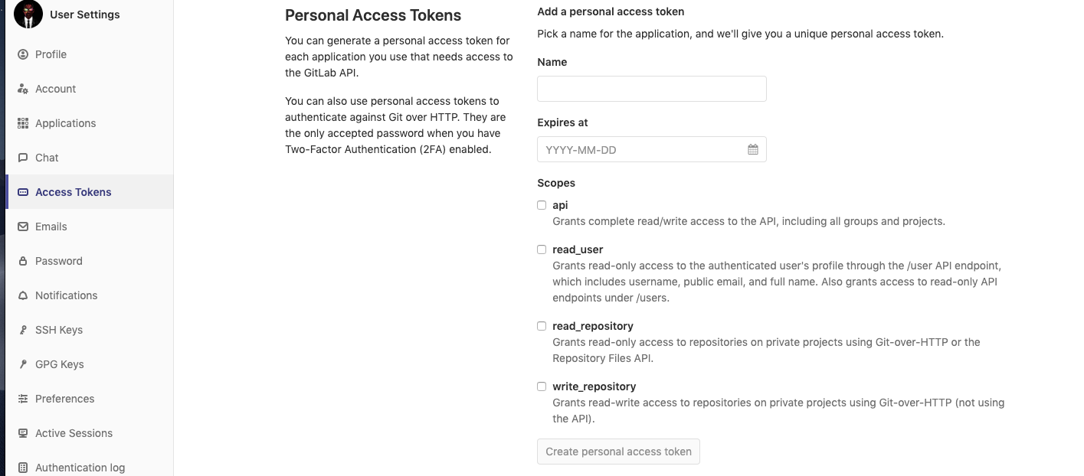Click the Emails envelope icon
Image resolution: width=1084 pixels, height=476 pixels.
point(23,227)
